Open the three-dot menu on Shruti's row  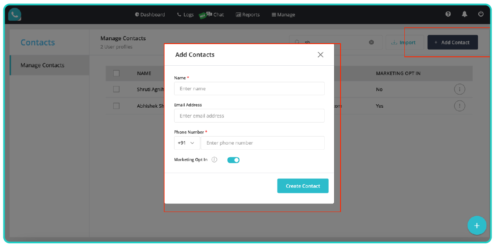[460, 89]
